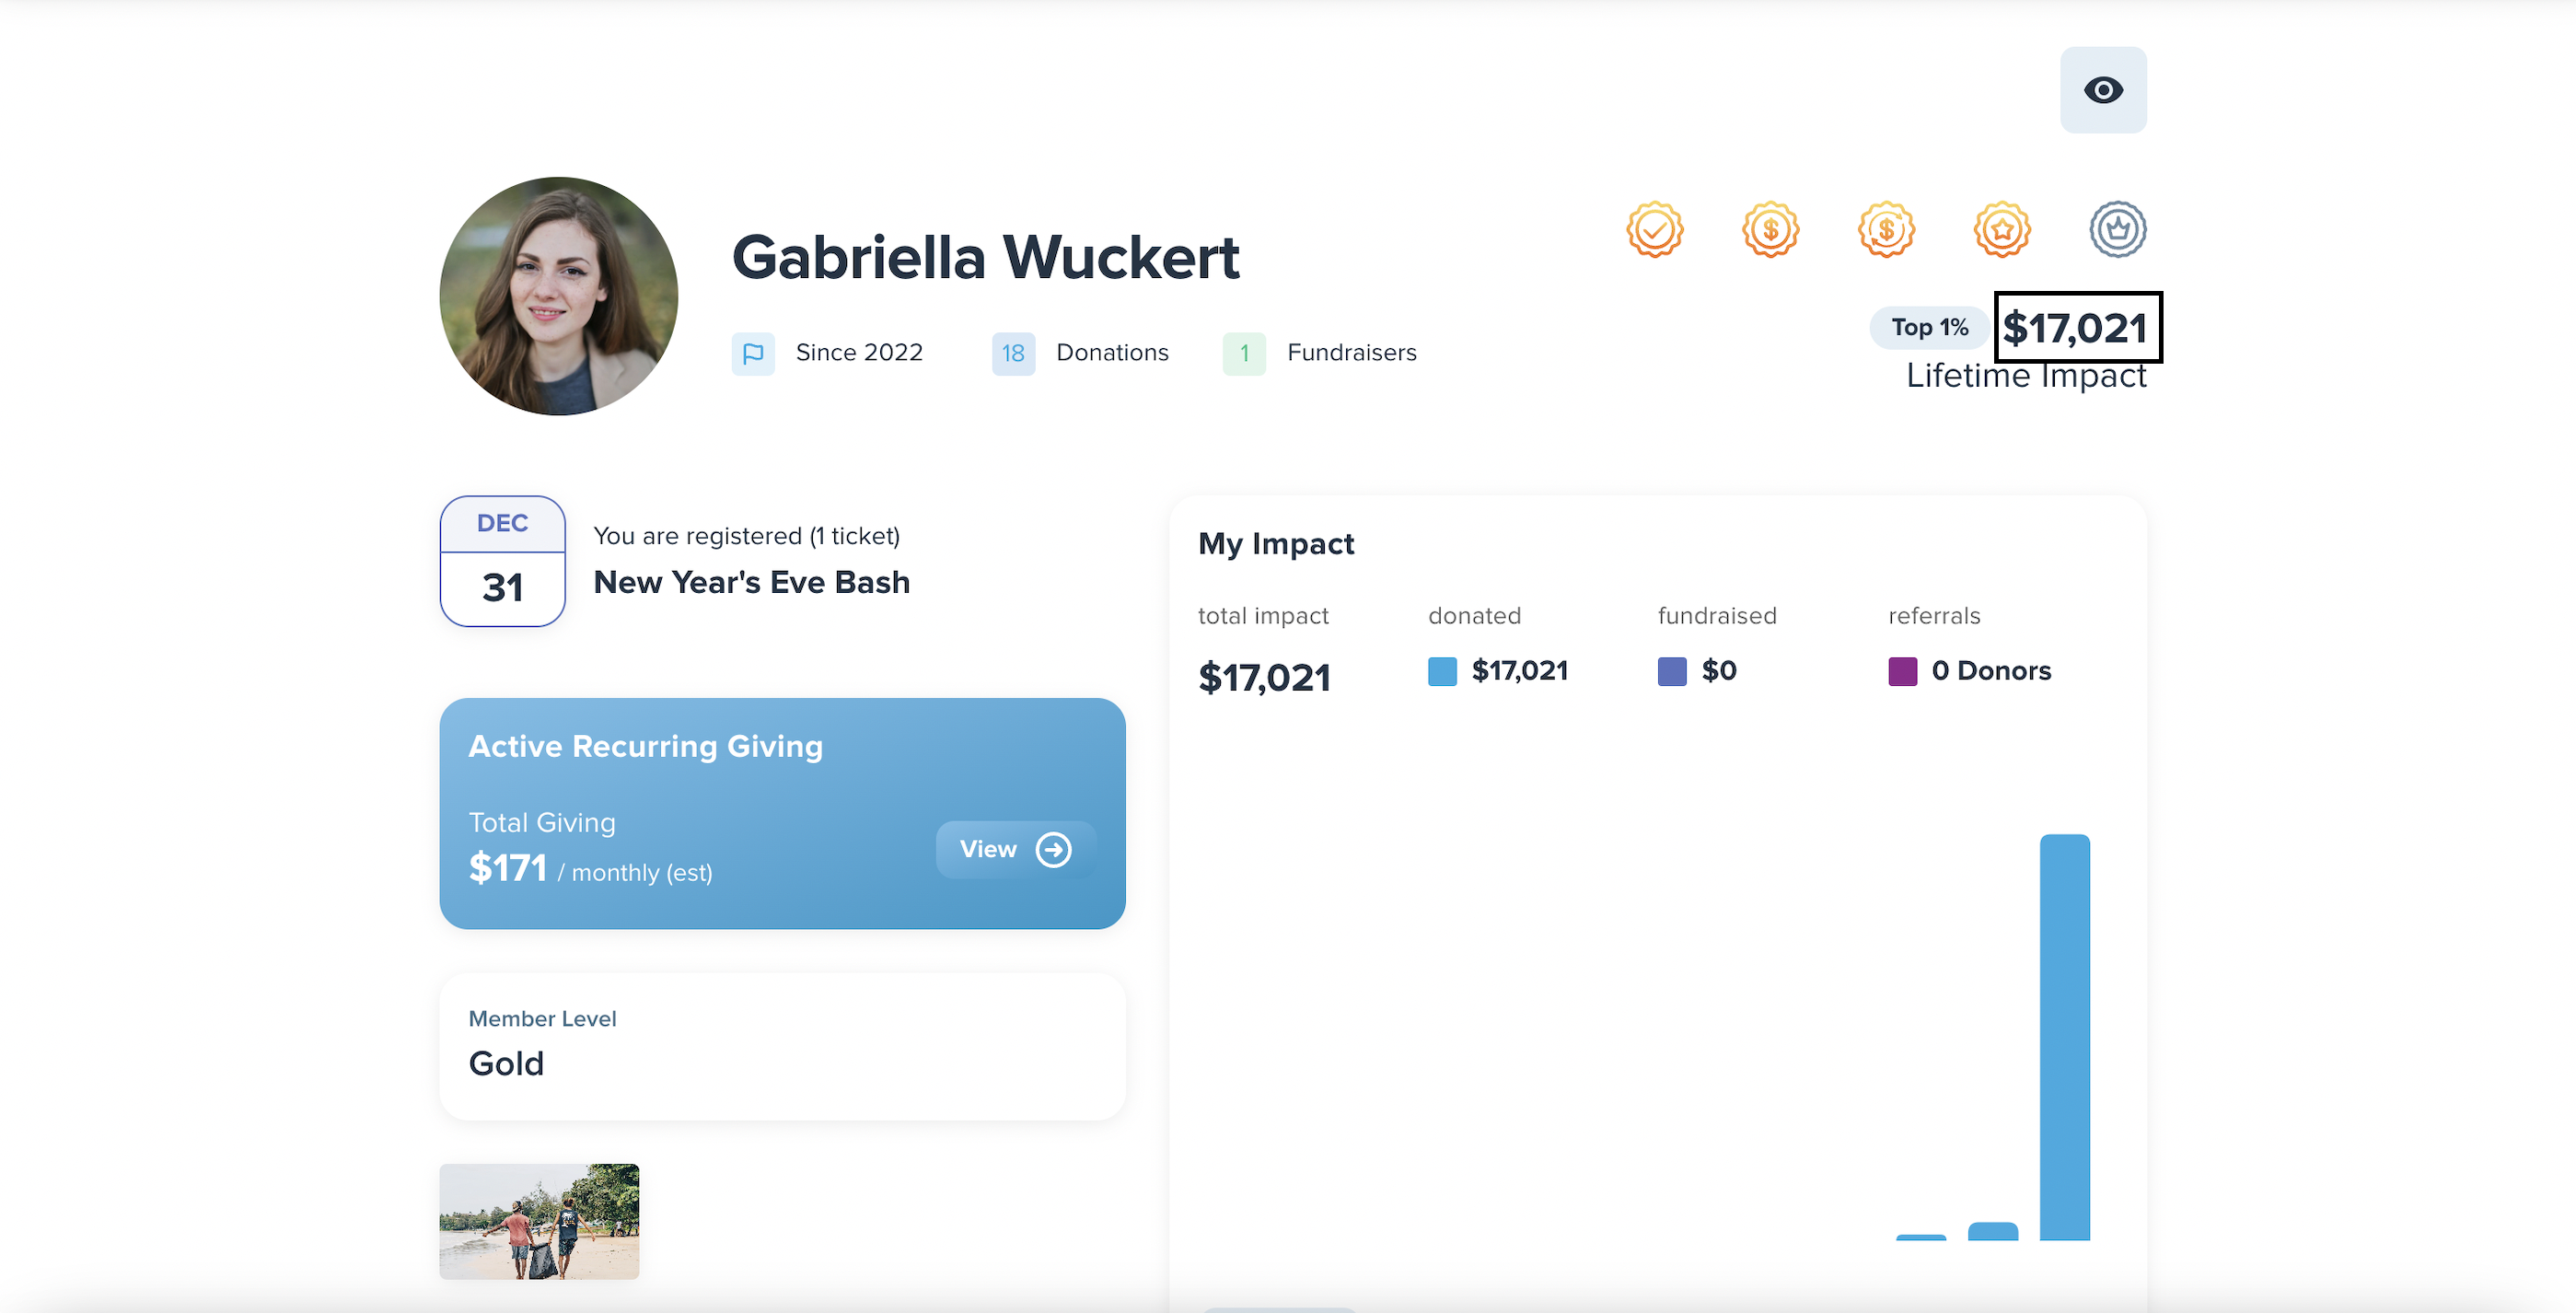Click the flag icon beside Since 2022
Viewport: 2576px width, 1313px height.
pyautogui.click(x=753, y=354)
